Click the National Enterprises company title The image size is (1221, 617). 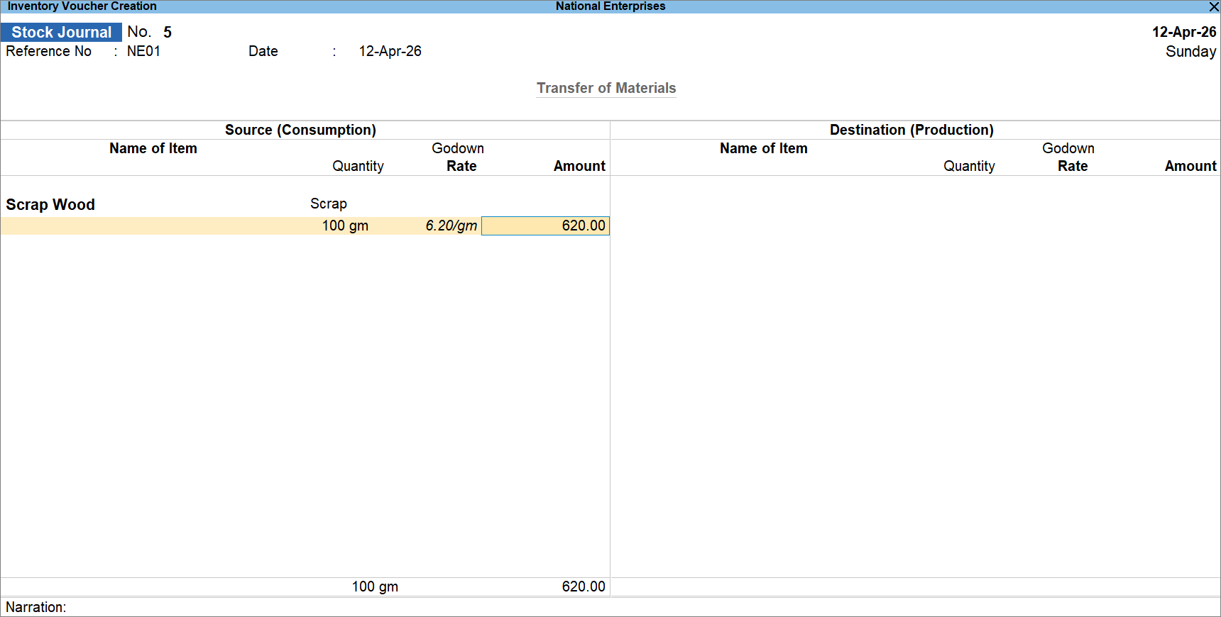tap(610, 6)
